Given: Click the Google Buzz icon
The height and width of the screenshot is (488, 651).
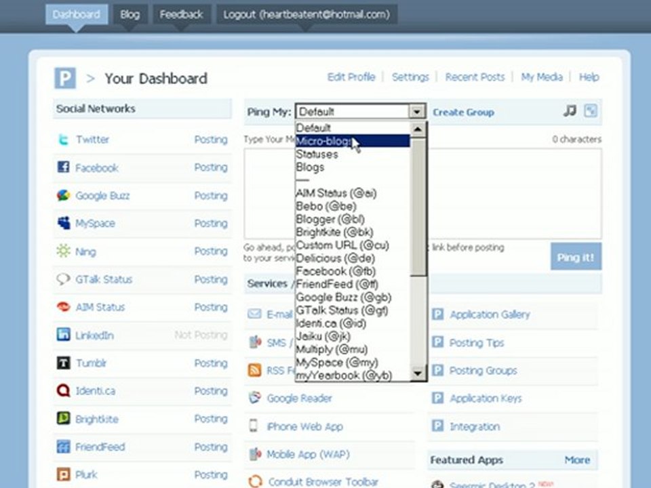Looking at the screenshot, I should (63, 195).
